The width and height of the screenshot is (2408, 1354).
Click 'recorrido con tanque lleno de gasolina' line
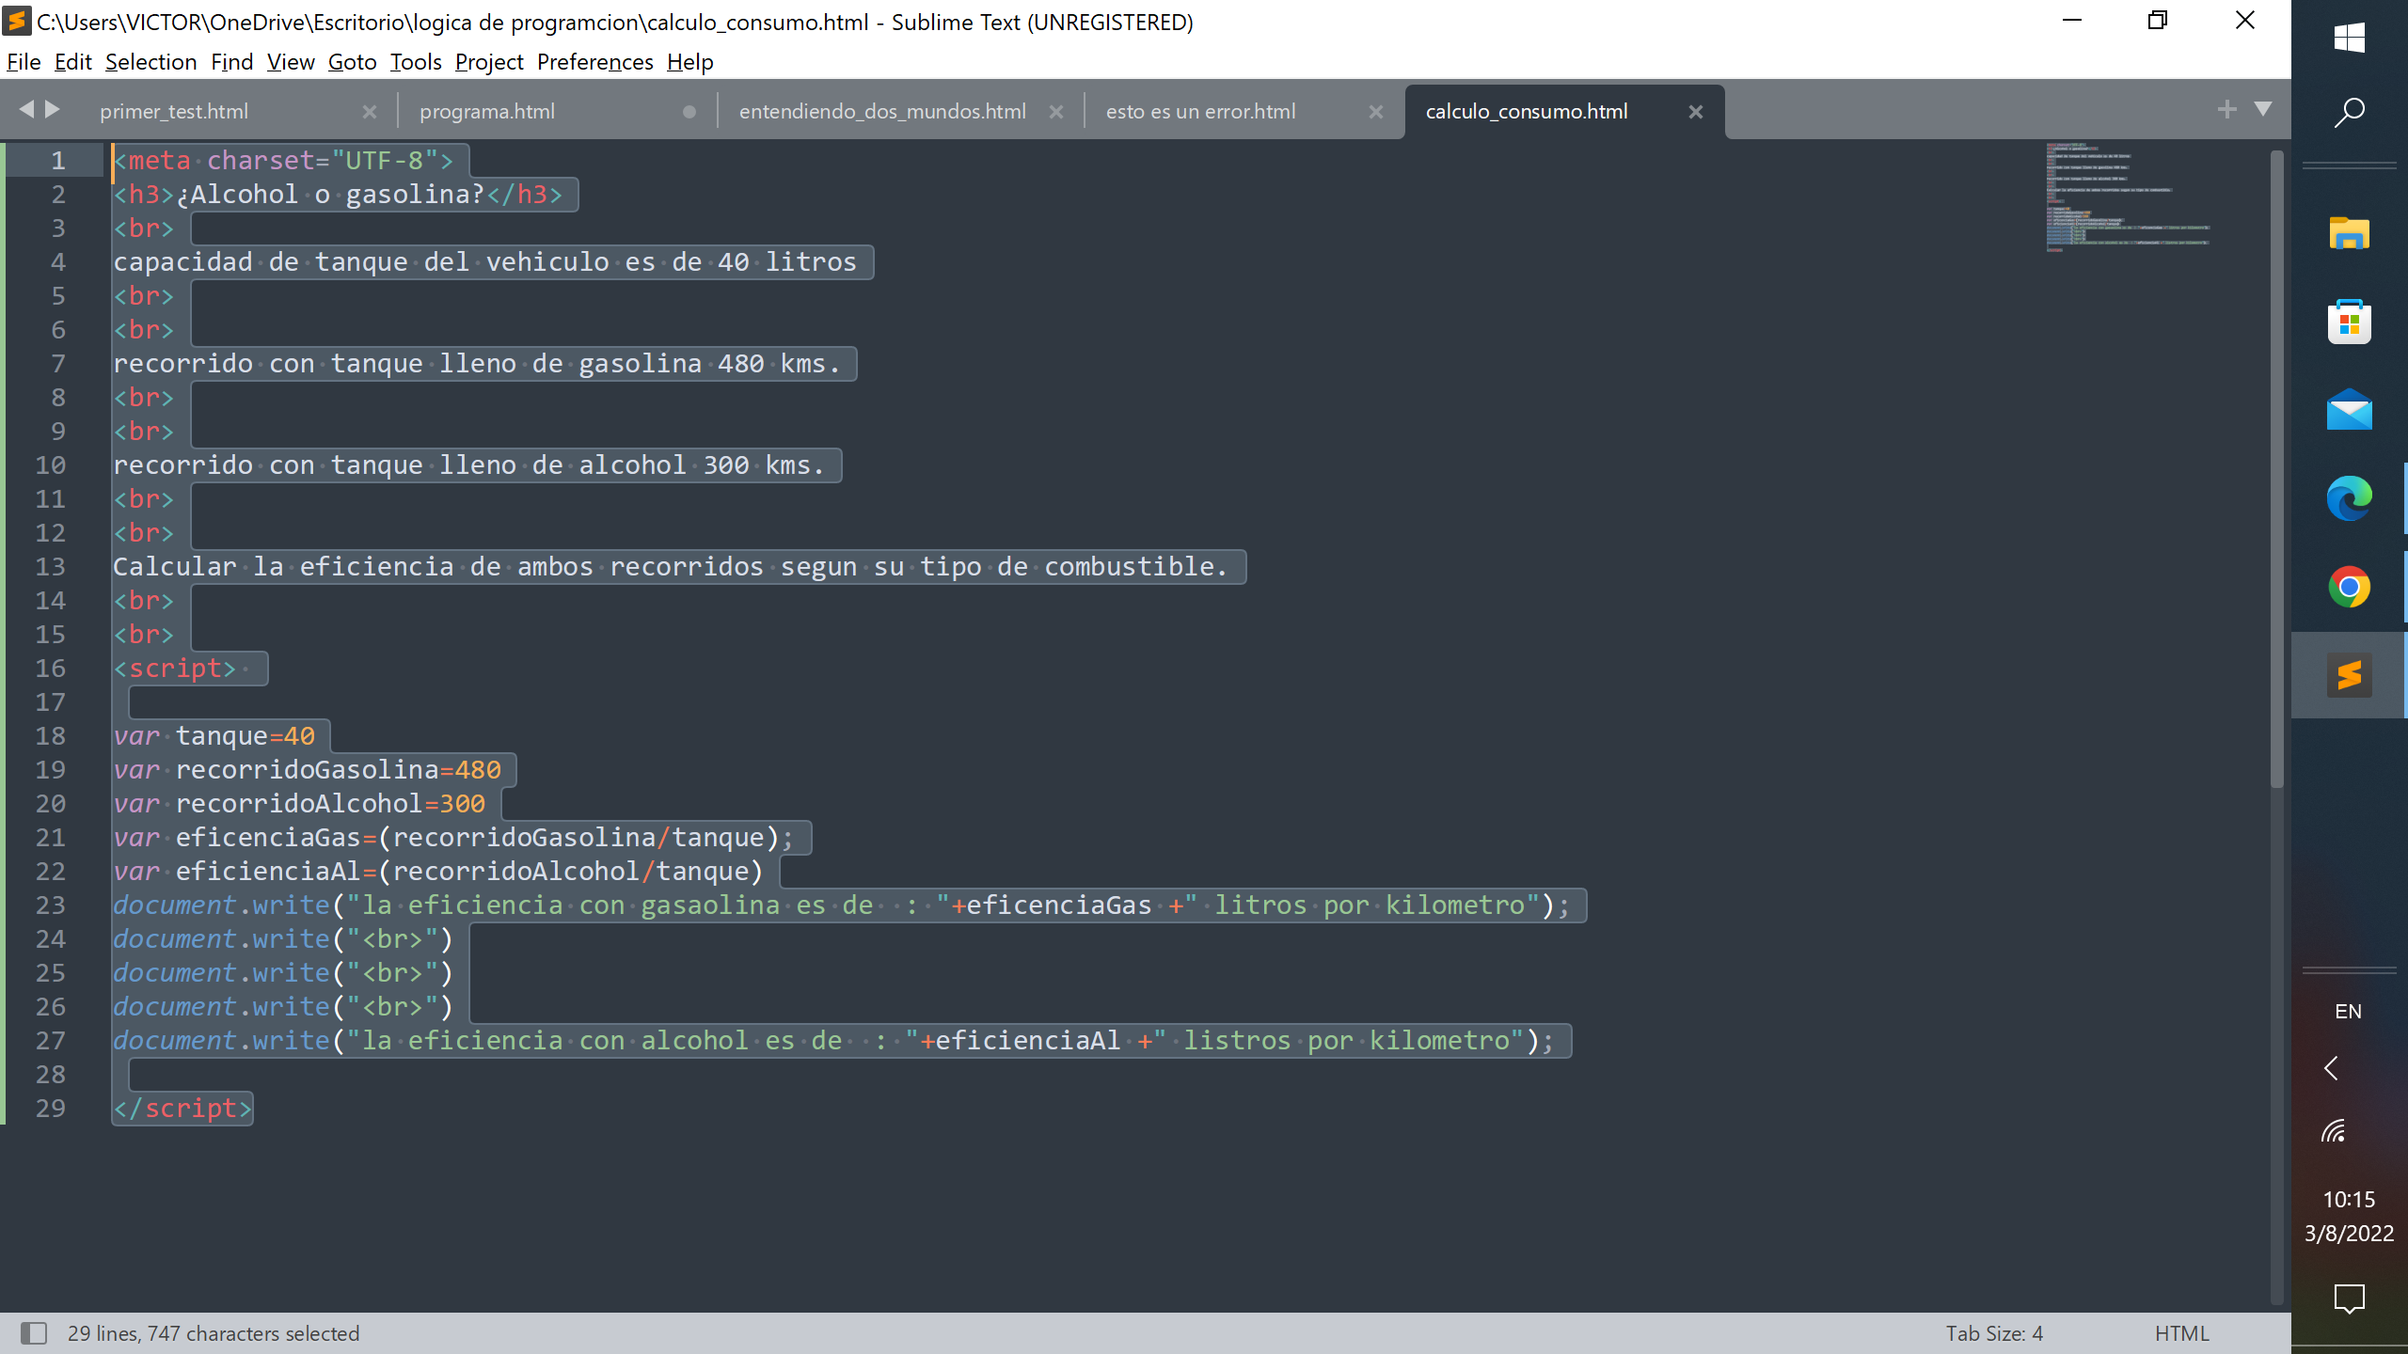tap(477, 364)
